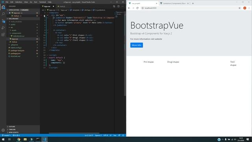Open Chrome from the taskbar
Viewport: 252px width, 142px height.
pyautogui.click(x=19, y=139)
